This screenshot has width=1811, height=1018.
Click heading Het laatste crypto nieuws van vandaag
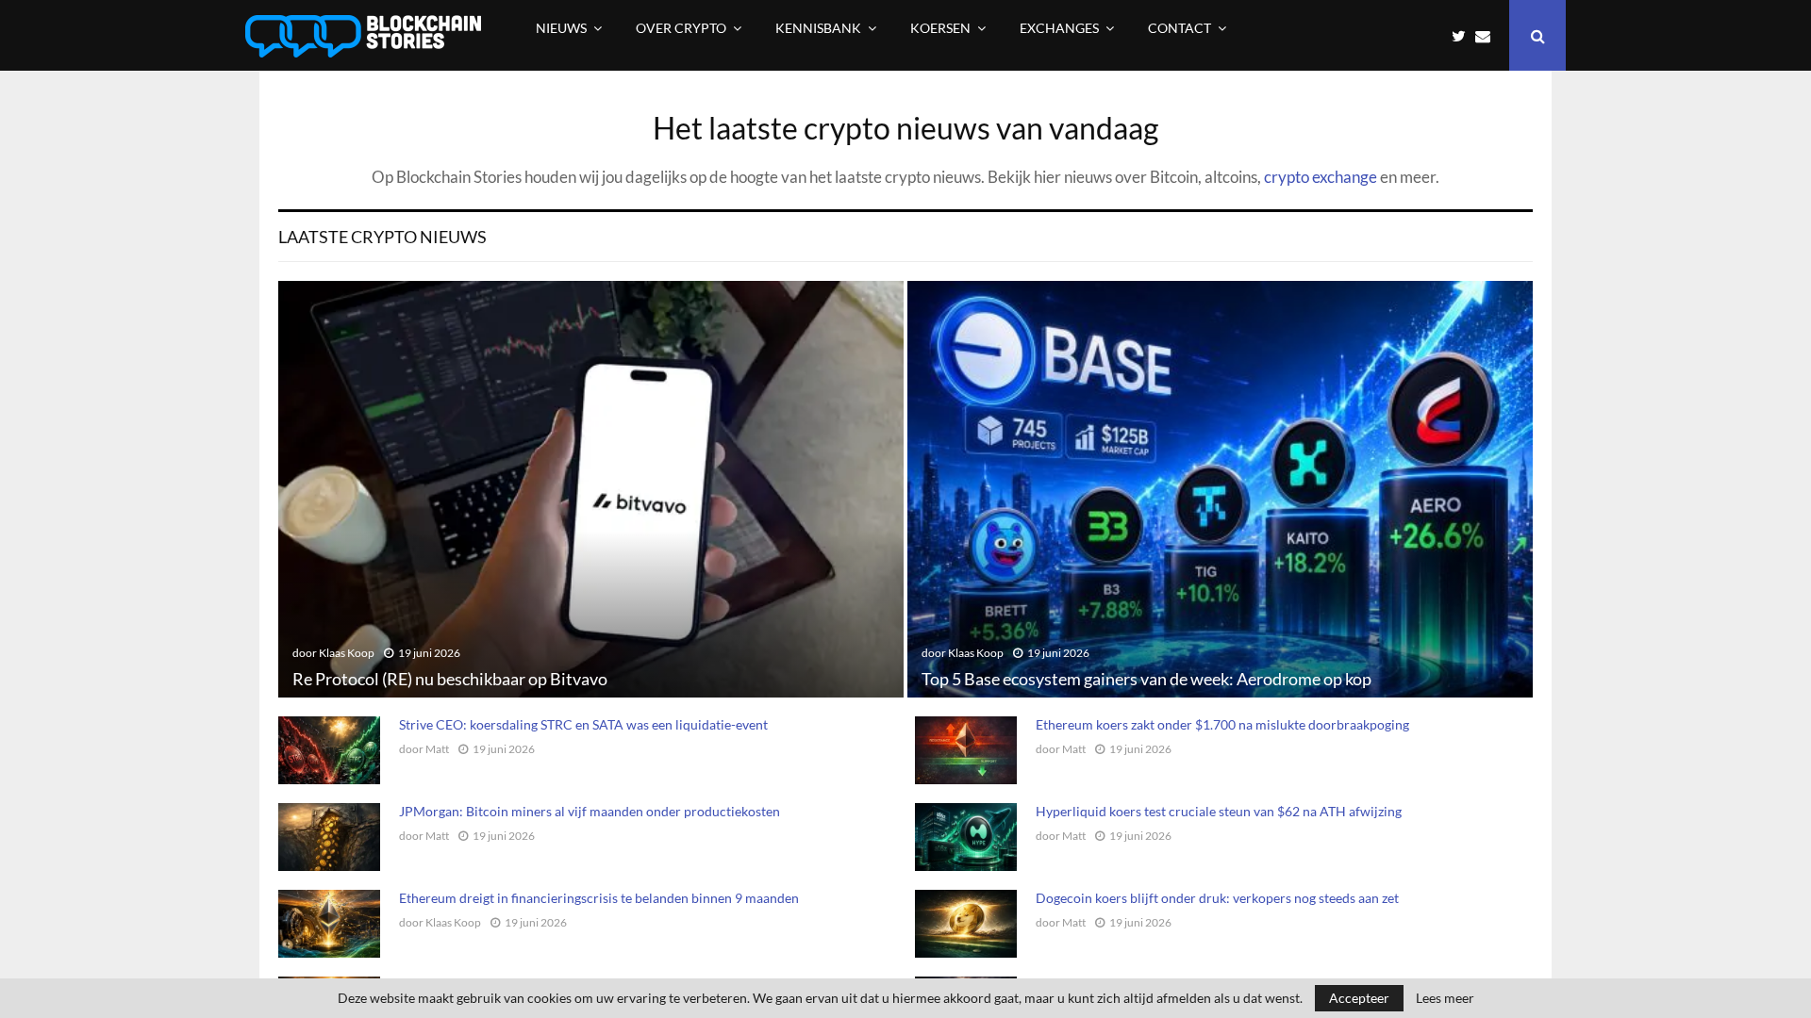click(905, 128)
